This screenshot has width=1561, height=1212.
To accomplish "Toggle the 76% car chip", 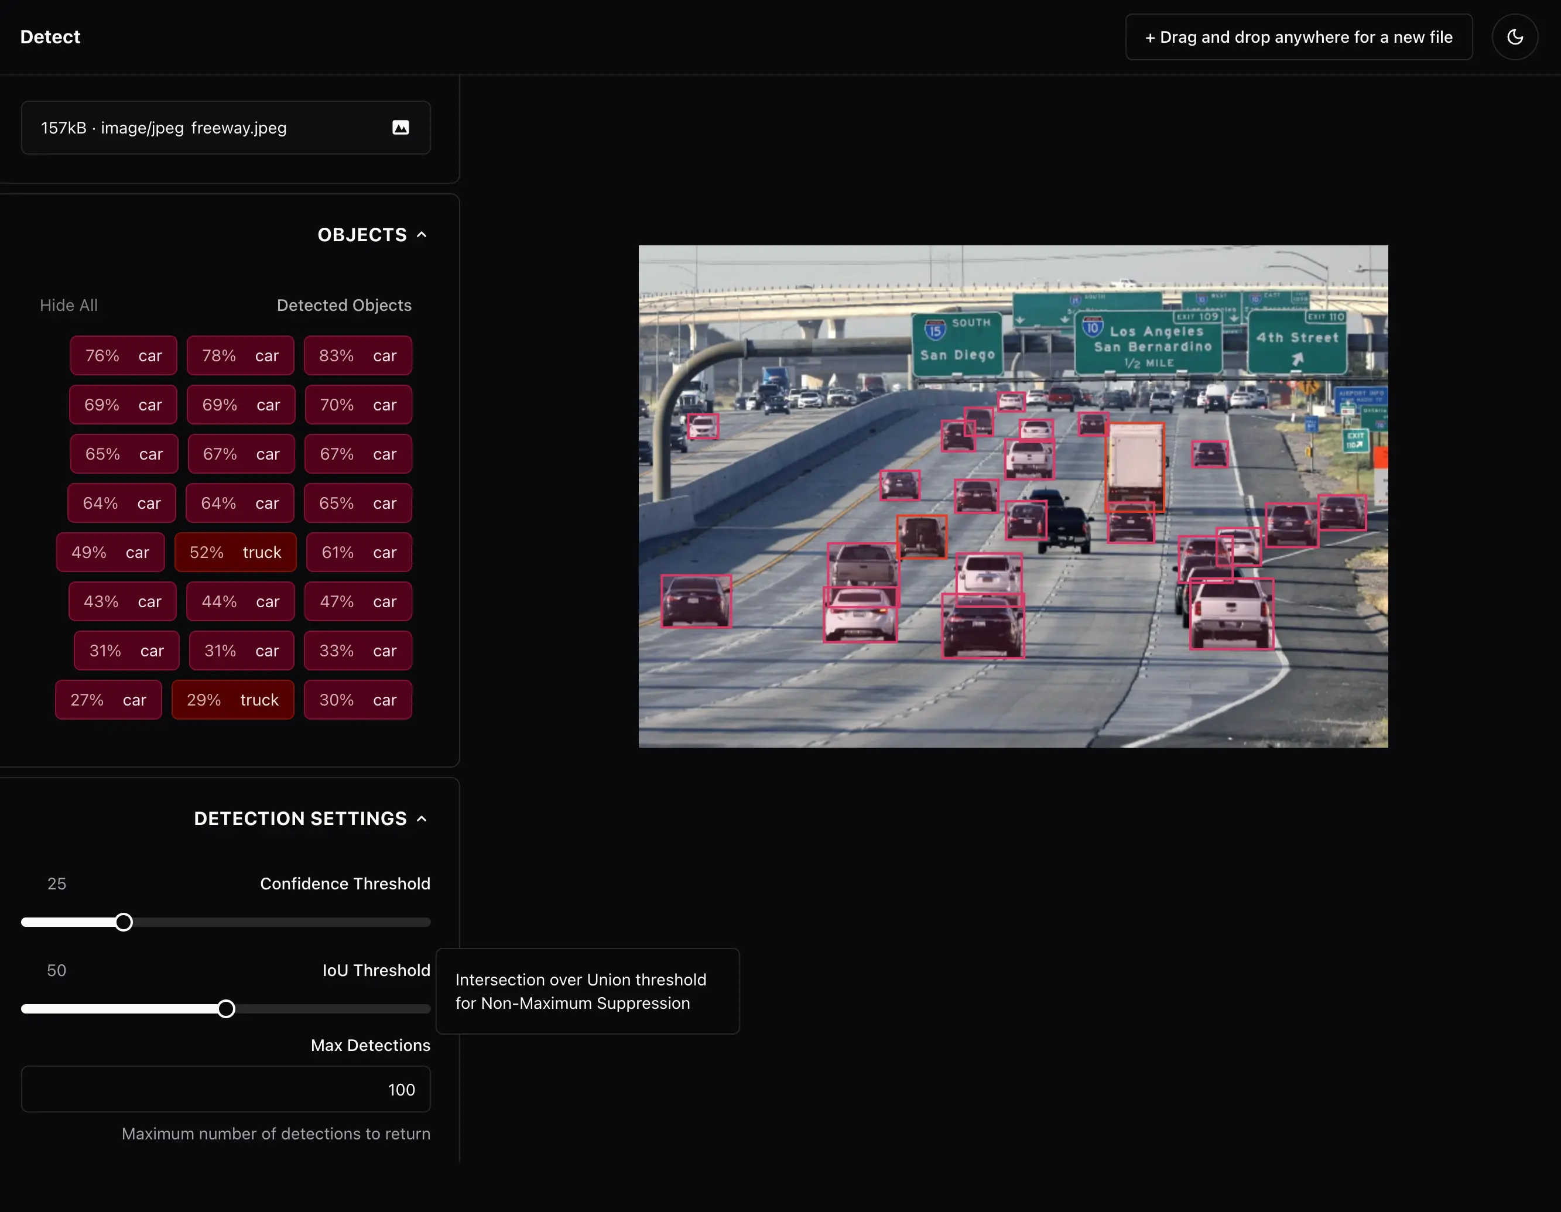I will 123,356.
